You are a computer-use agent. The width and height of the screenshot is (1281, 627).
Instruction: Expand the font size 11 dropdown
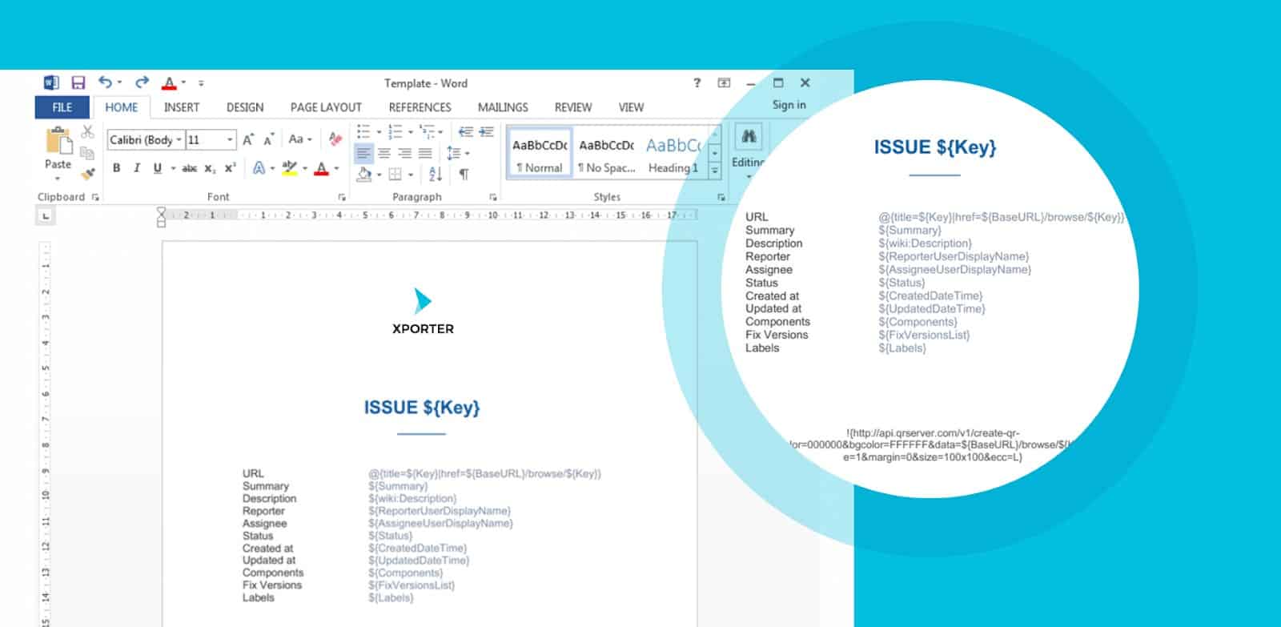tap(231, 140)
